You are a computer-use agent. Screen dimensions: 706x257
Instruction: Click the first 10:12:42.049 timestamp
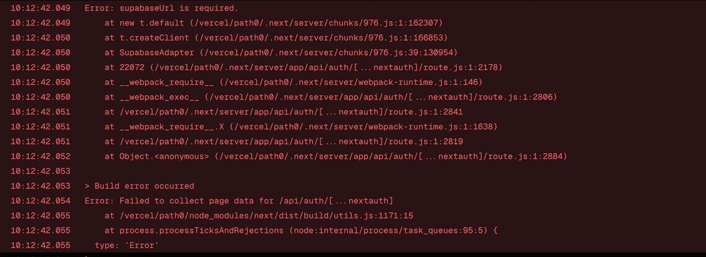click(x=40, y=8)
